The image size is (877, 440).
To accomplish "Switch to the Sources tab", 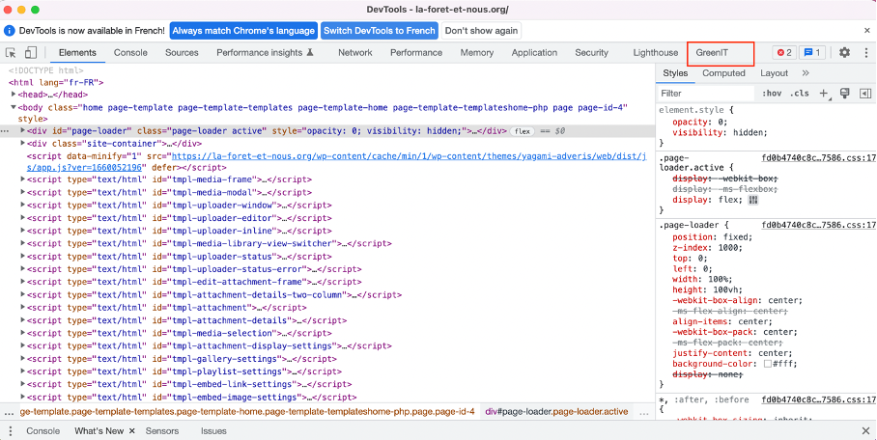I will 182,52.
